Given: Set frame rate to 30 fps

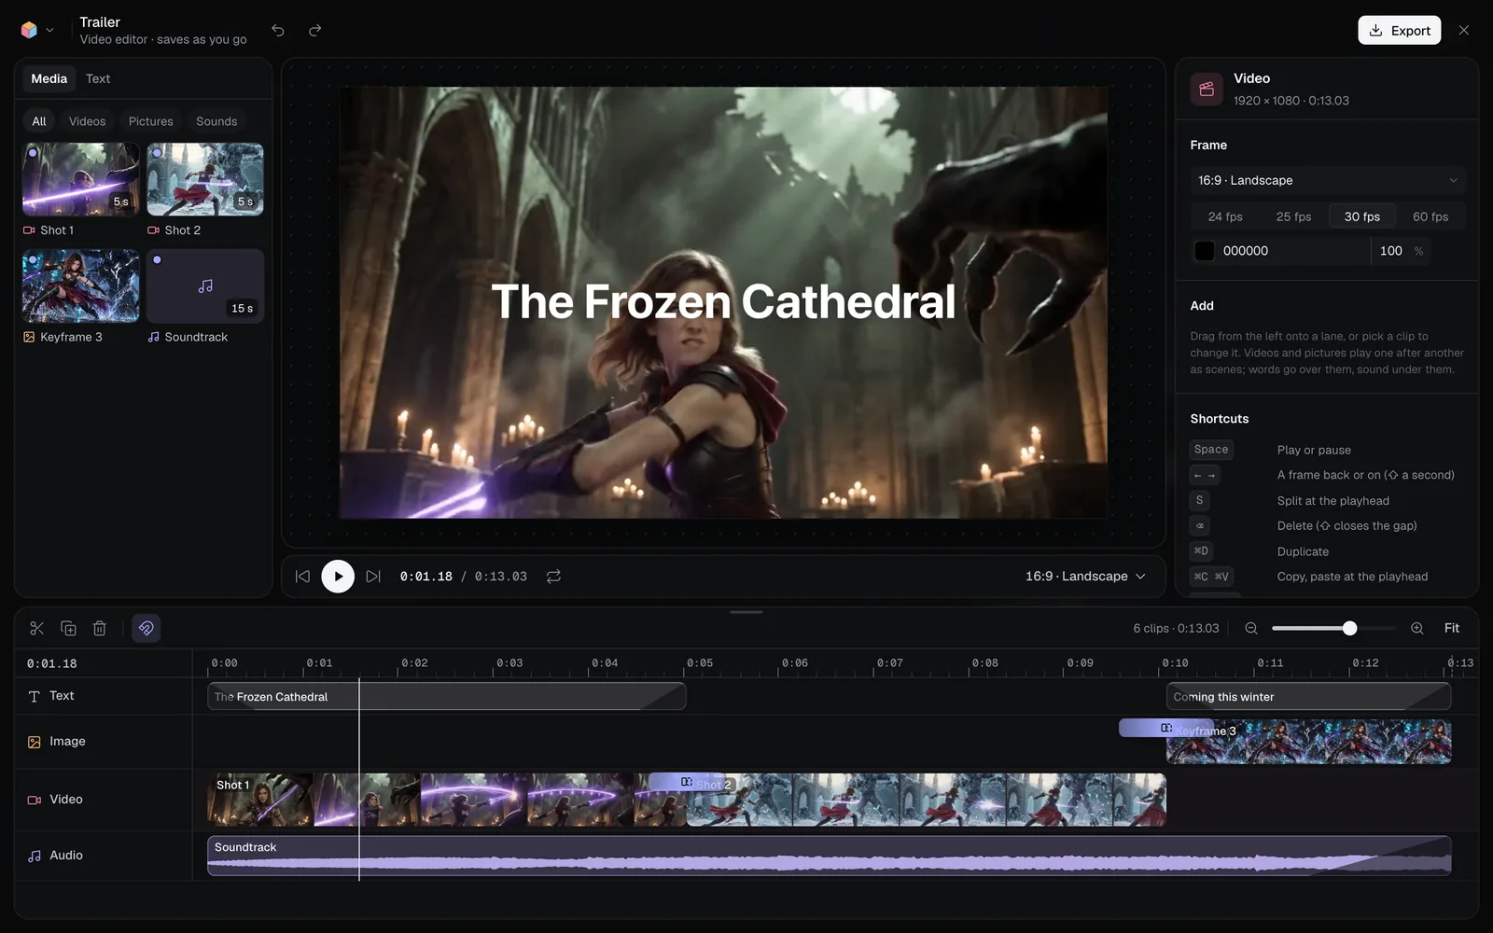Looking at the screenshot, I should [1361, 216].
